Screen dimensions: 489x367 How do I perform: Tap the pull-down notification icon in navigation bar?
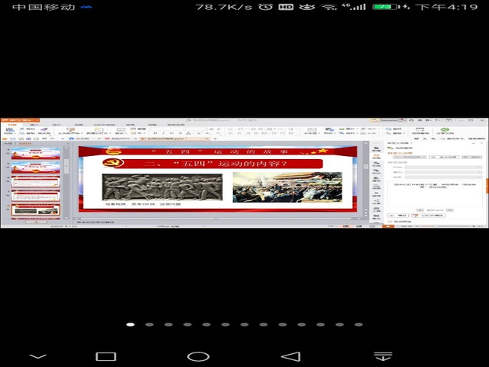pyautogui.click(x=383, y=356)
